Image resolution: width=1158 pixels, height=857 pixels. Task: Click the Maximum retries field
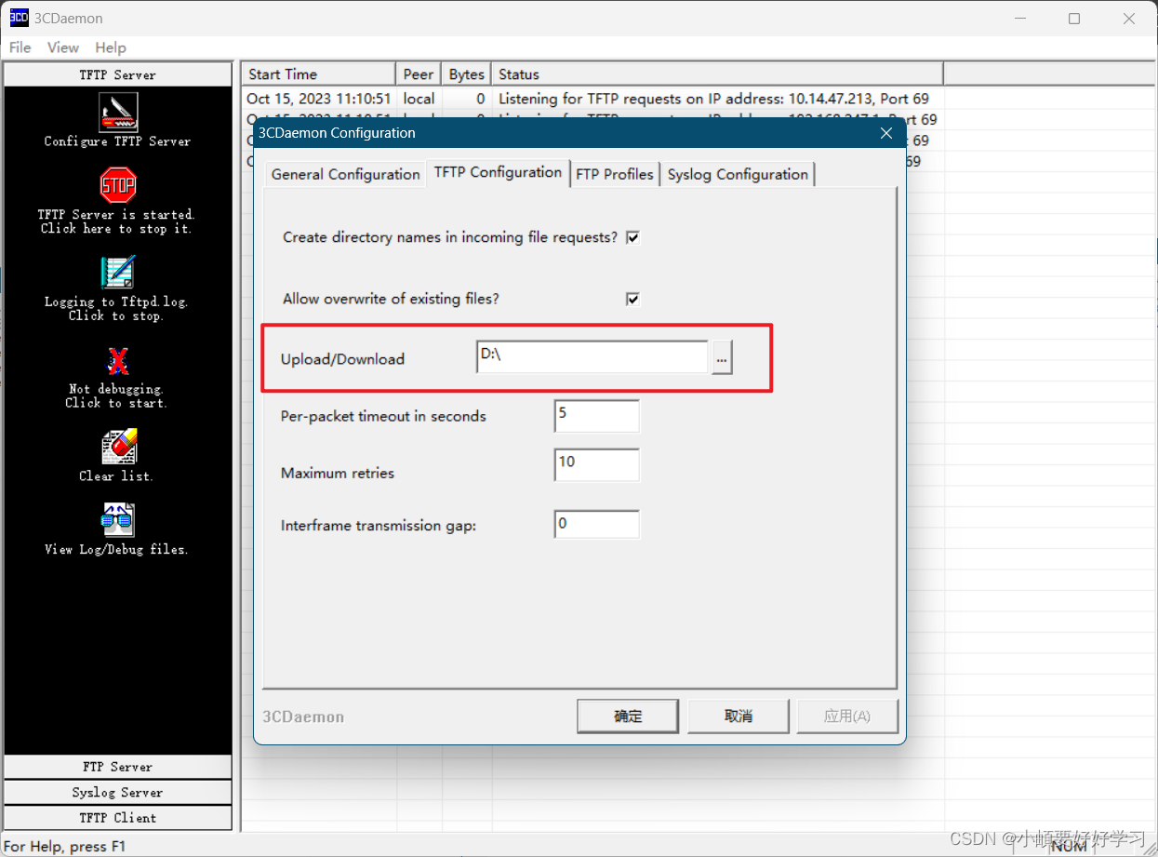pyautogui.click(x=597, y=465)
